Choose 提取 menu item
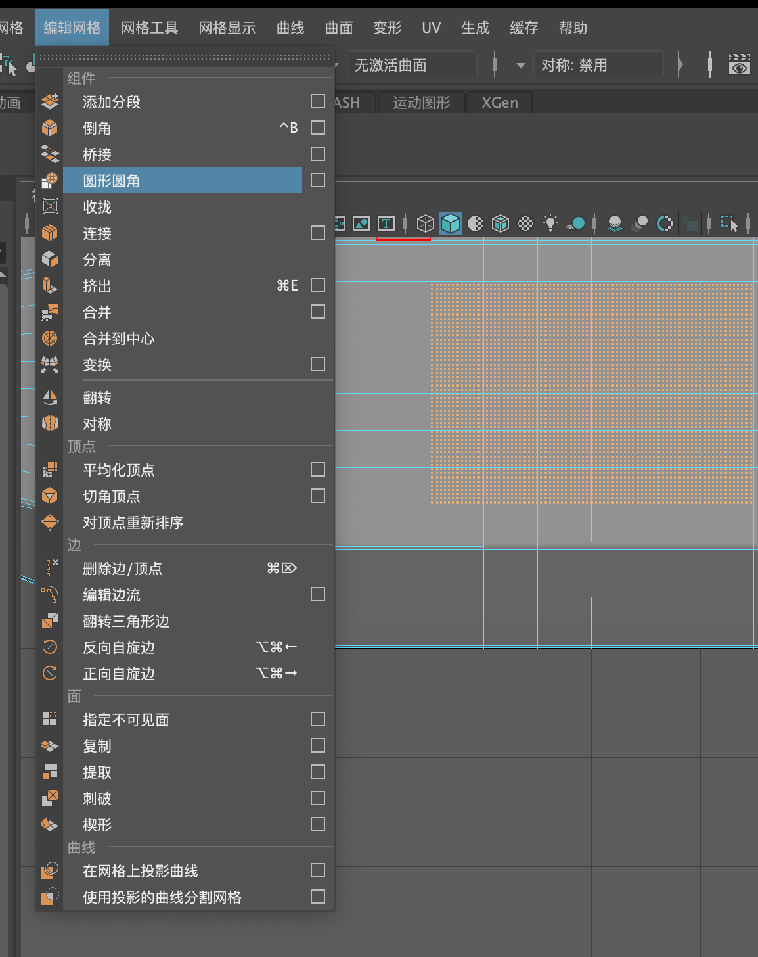This screenshot has height=957, width=758. pyautogui.click(x=183, y=772)
